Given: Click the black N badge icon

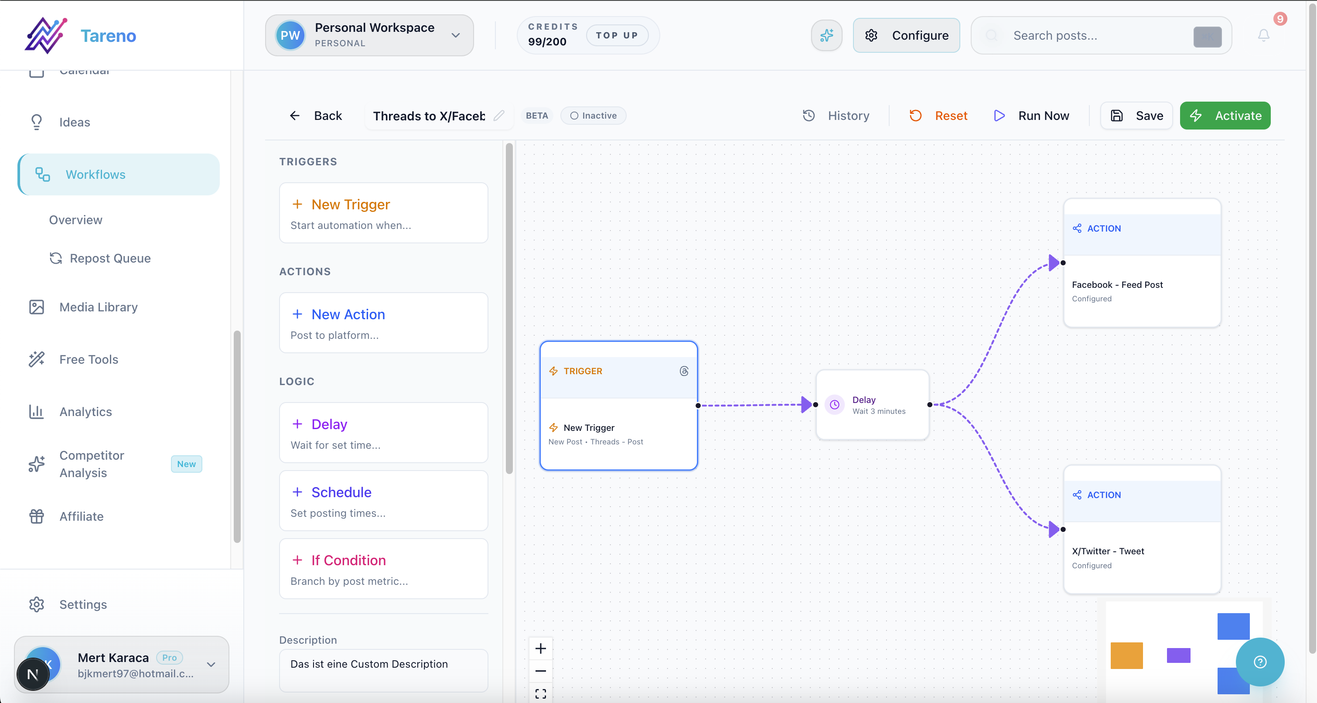Looking at the screenshot, I should (x=33, y=674).
